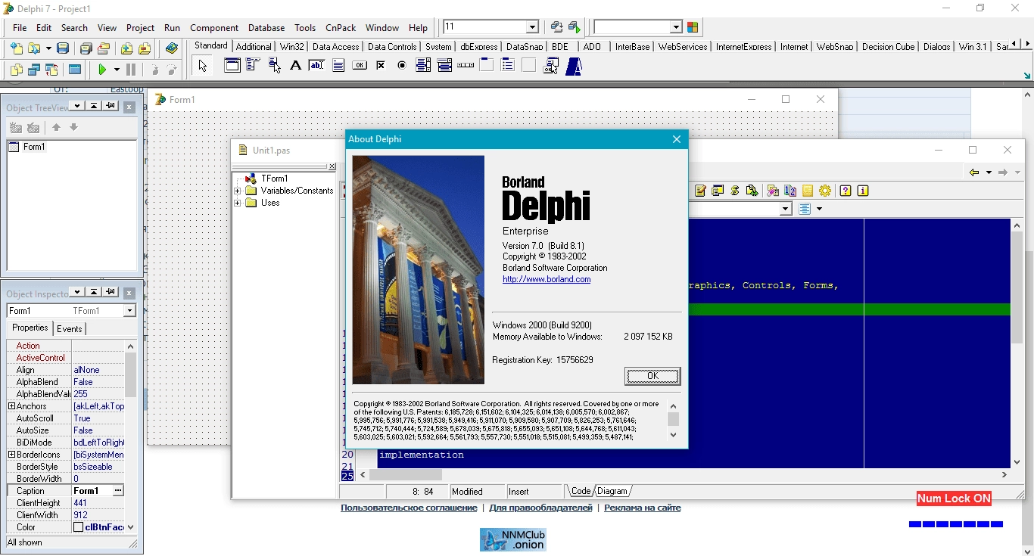1034x556 pixels.
Task: Open the '11' combo box in main toolbar
Action: point(532,27)
